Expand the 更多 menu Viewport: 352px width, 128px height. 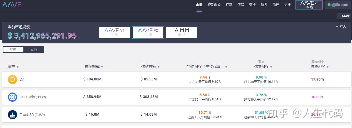point(288,5)
